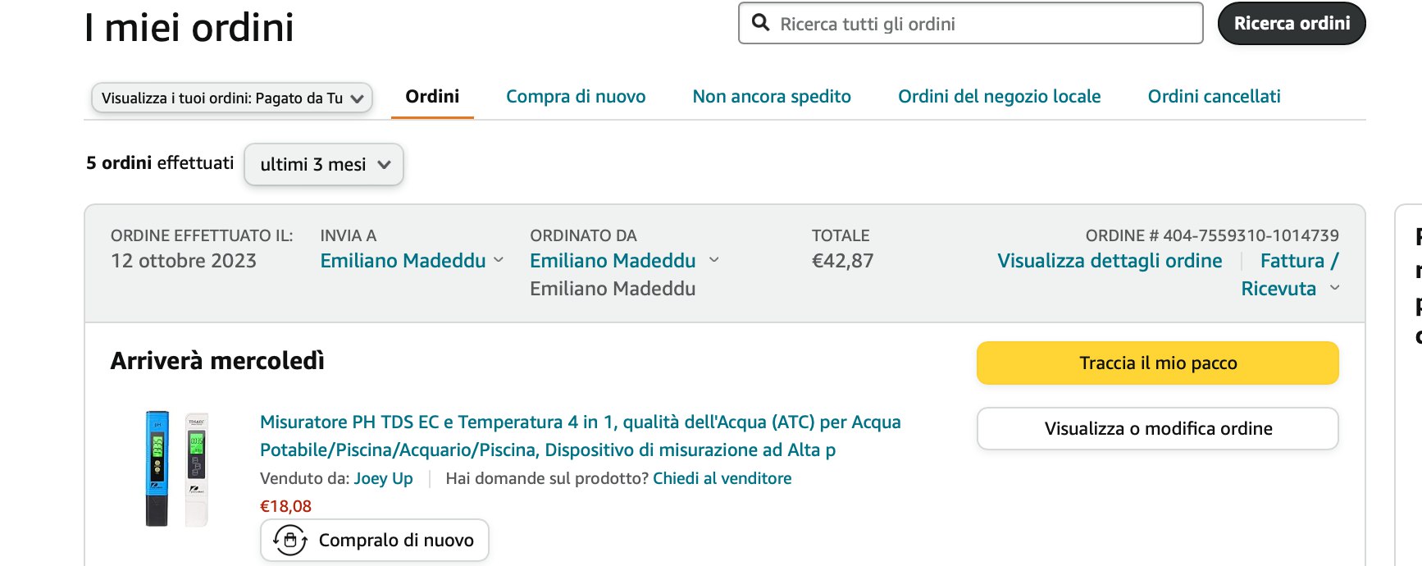Expand the 'ultimi 3 mesi' time filter

[324, 164]
